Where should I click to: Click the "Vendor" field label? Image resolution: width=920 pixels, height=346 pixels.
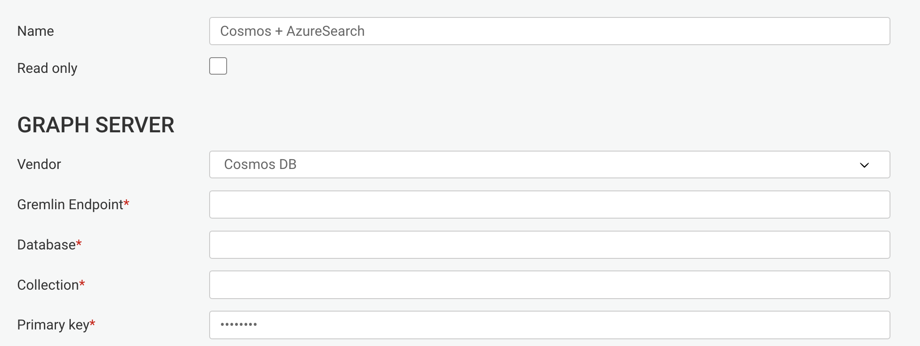pos(39,165)
